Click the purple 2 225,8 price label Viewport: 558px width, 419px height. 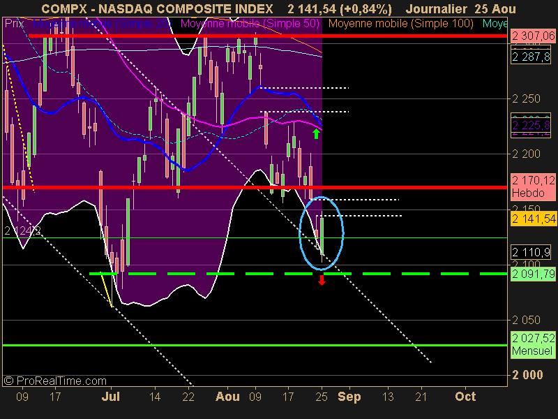(531, 126)
